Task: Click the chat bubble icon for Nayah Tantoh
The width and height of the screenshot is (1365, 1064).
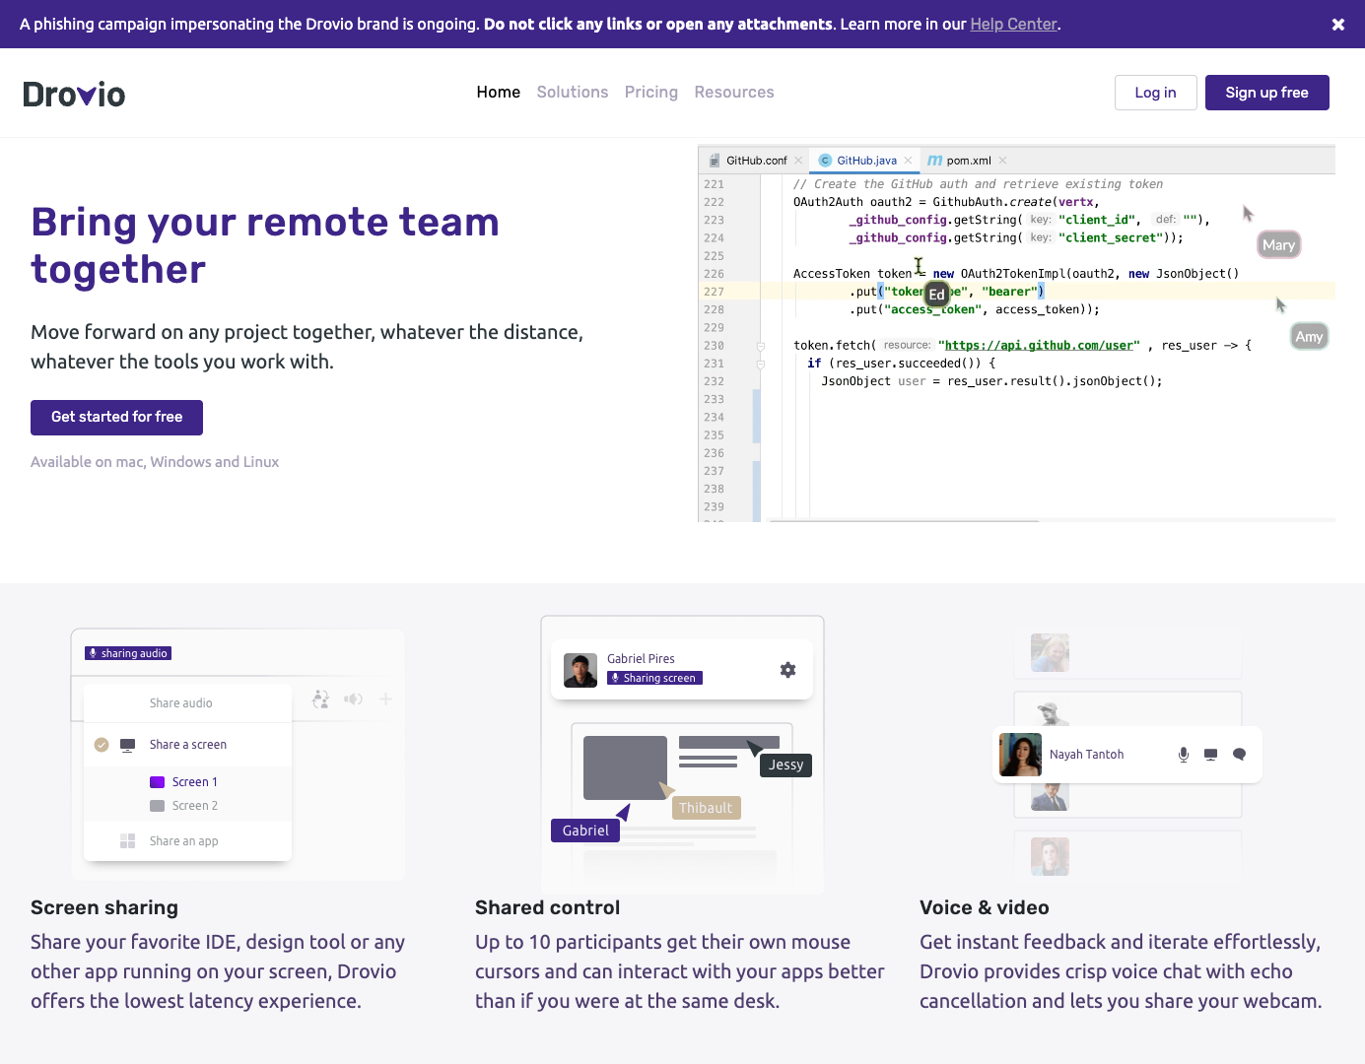Action: (x=1240, y=755)
